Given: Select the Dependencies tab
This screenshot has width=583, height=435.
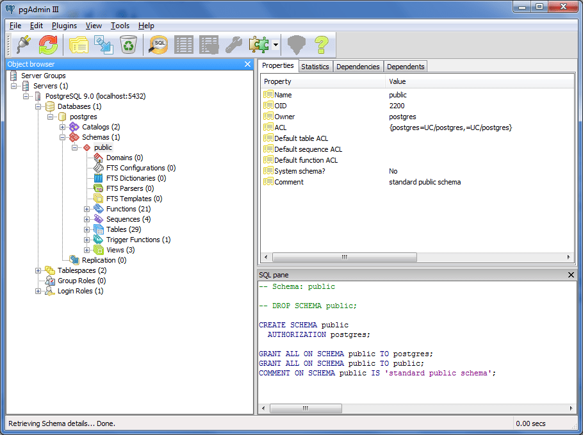Looking at the screenshot, I should [x=357, y=66].
